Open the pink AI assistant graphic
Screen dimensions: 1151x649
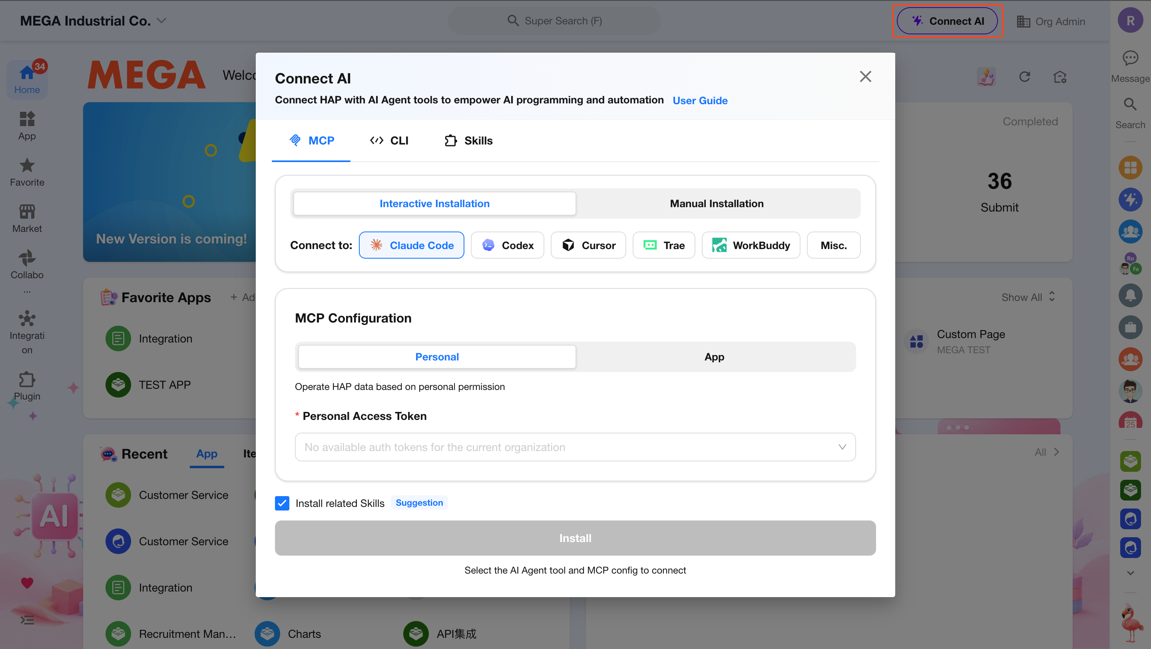click(x=54, y=516)
